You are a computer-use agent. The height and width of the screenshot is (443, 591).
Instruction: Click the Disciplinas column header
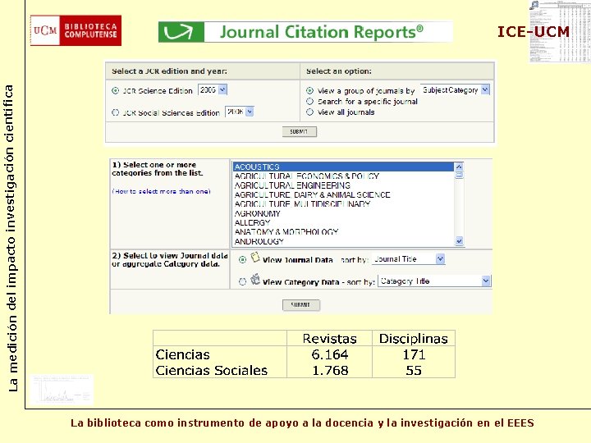click(414, 339)
